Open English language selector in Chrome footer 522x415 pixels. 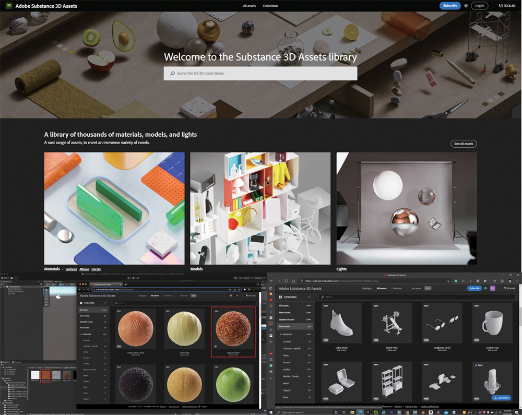[x=203, y=406]
